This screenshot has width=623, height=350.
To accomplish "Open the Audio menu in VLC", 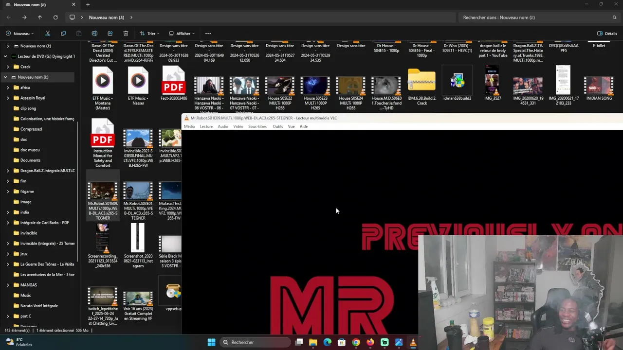I will [x=223, y=126].
